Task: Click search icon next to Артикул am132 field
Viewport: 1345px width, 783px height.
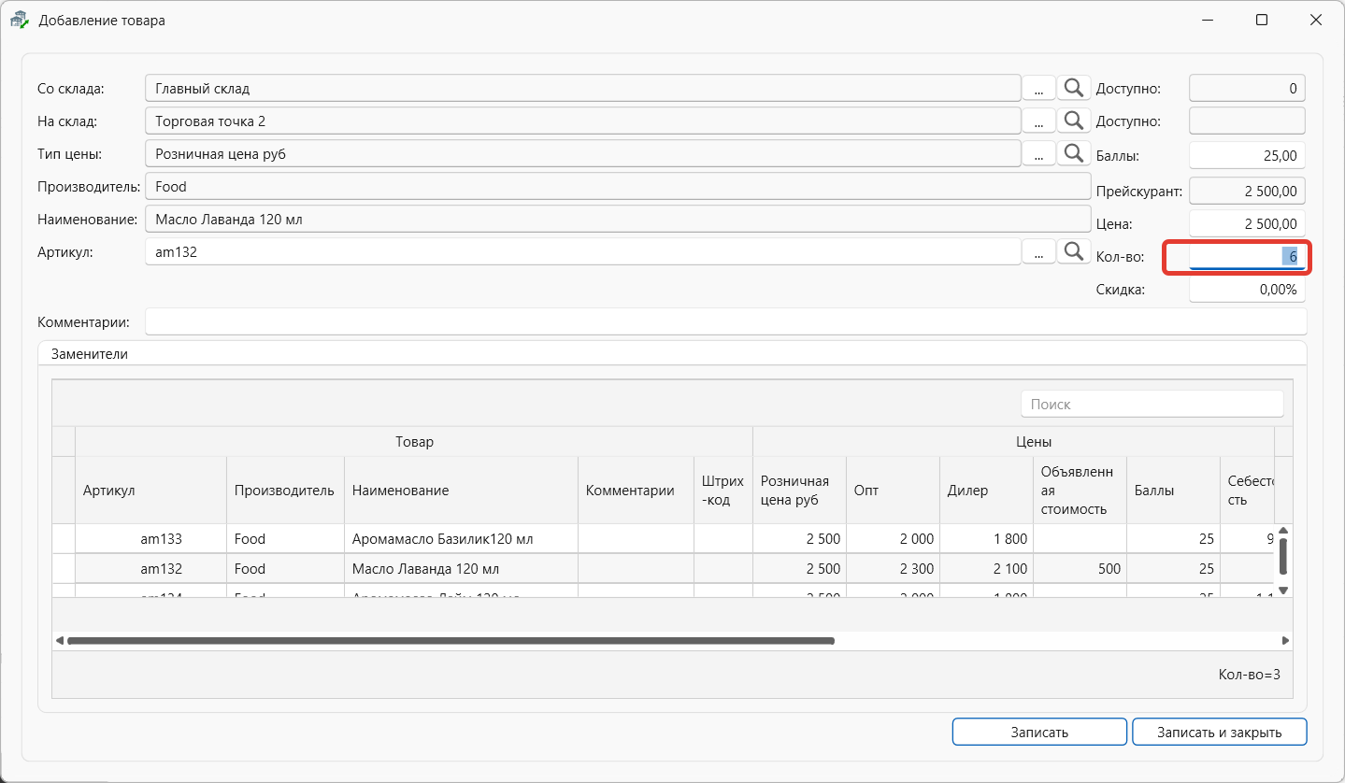Action: (1073, 251)
